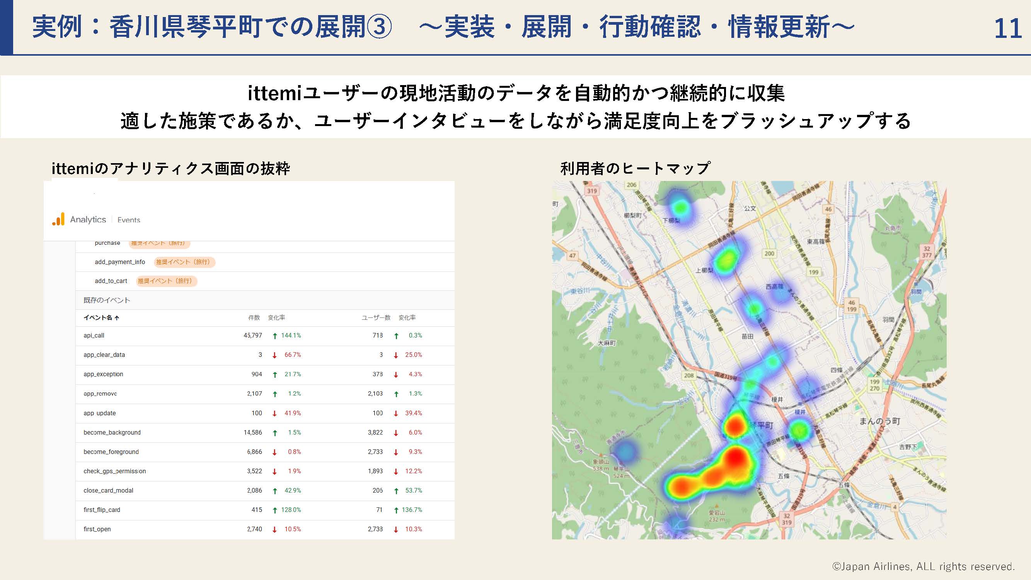The width and height of the screenshot is (1031, 580).
Task: Click the add_to_cart event name
Action: click(x=111, y=281)
